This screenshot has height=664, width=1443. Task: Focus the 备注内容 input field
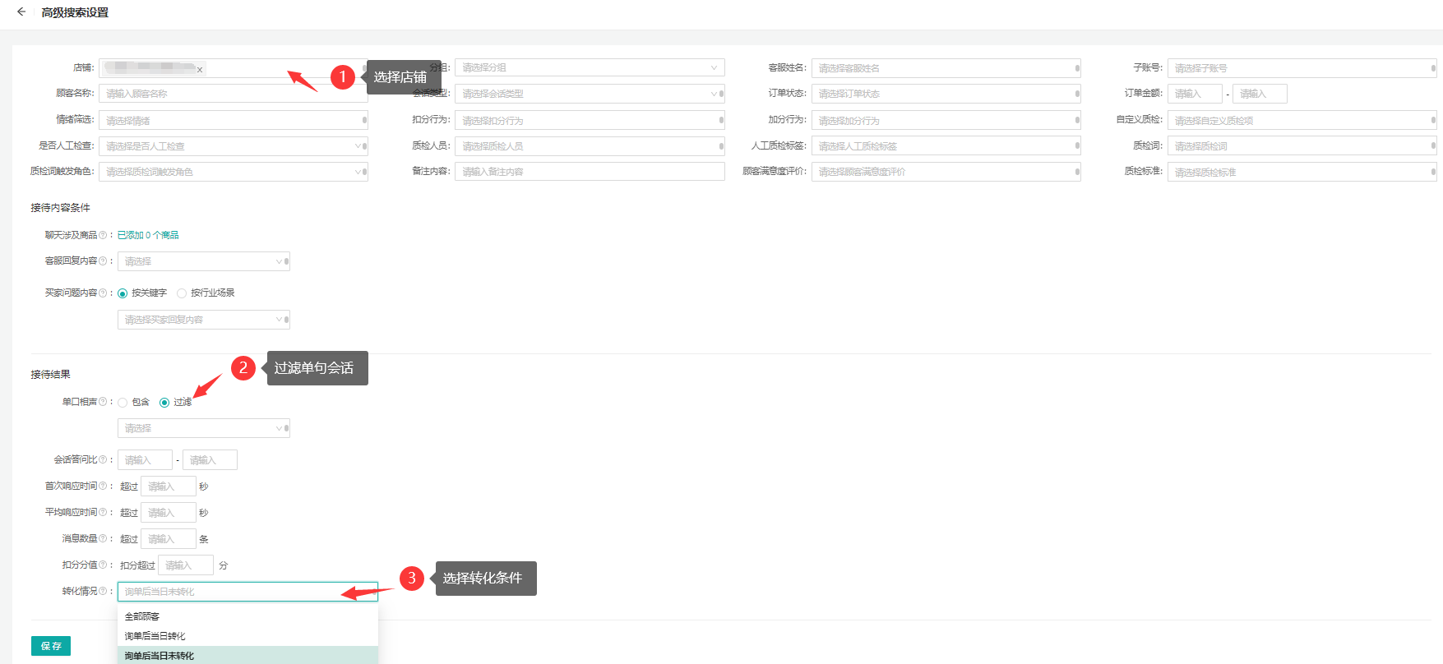pos(590,172)
